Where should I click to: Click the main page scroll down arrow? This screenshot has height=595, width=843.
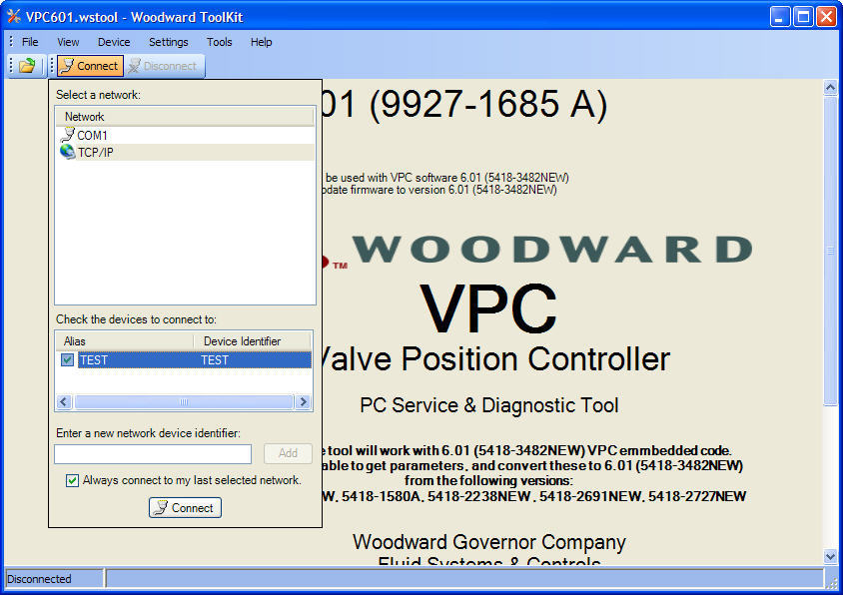tap(831, 556)
